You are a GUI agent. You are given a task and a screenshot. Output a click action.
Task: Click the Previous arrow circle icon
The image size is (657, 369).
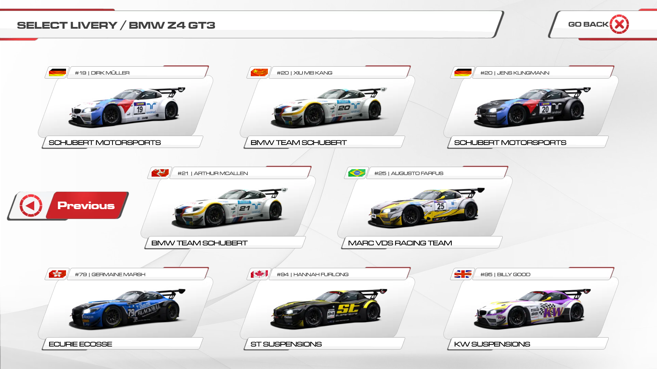pyautogui.click(x=31, y=206)
